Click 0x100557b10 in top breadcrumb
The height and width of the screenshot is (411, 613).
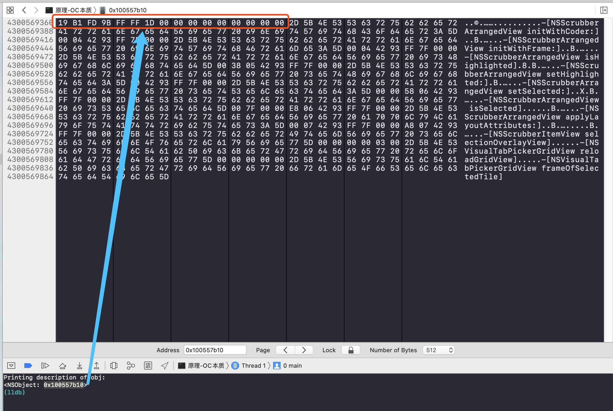(x=127, y=10)
